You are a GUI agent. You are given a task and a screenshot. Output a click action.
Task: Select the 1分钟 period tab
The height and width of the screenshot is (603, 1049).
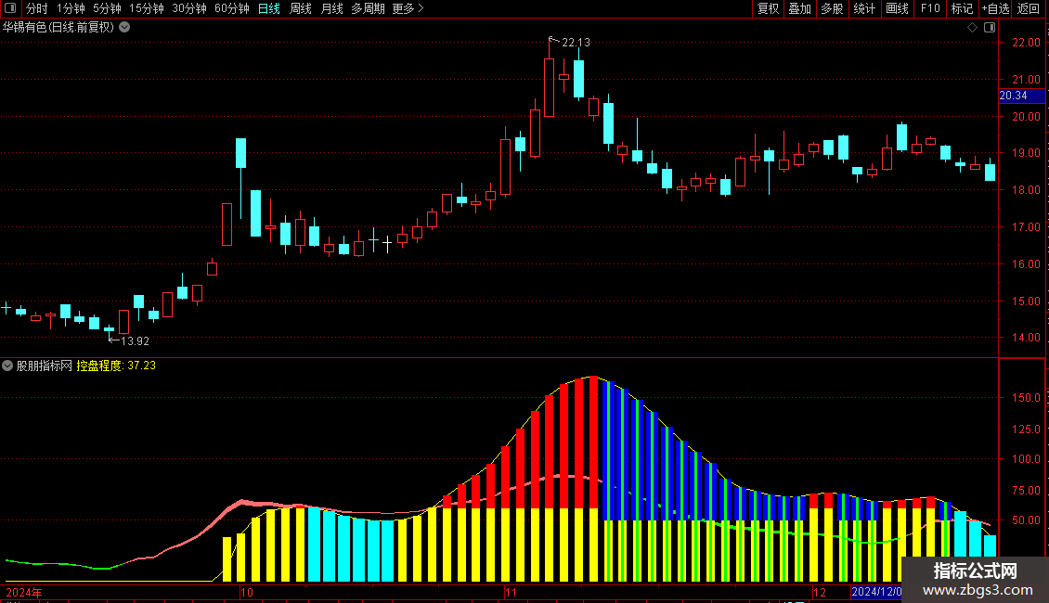[71, 8]
